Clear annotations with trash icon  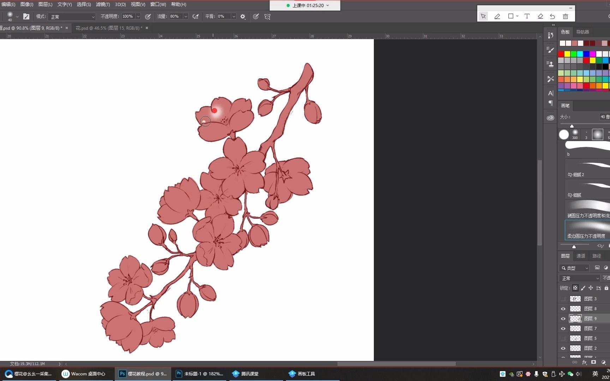pyautogui.click(x=566, y=16)
